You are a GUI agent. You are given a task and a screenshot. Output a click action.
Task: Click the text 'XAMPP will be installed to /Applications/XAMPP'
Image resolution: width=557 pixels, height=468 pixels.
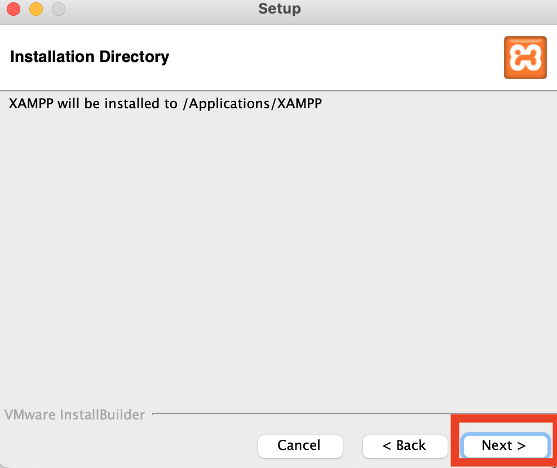tap(165, 104)
